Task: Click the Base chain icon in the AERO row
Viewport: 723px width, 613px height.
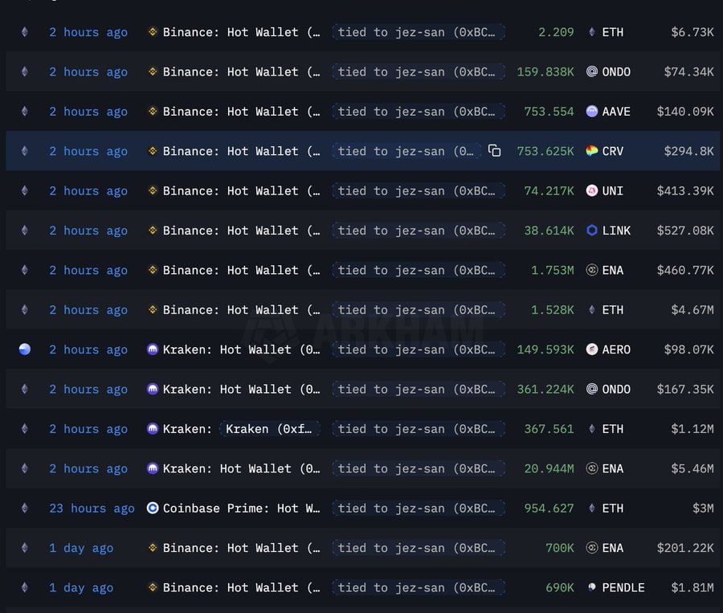Action: (24, 349)
